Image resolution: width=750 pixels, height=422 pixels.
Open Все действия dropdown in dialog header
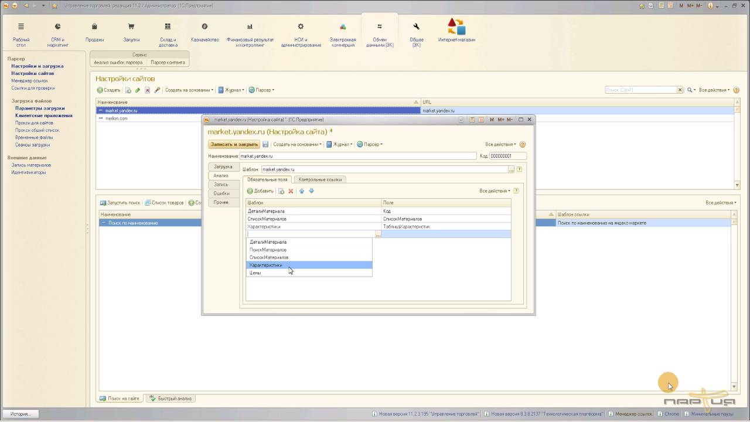point(501,144)
